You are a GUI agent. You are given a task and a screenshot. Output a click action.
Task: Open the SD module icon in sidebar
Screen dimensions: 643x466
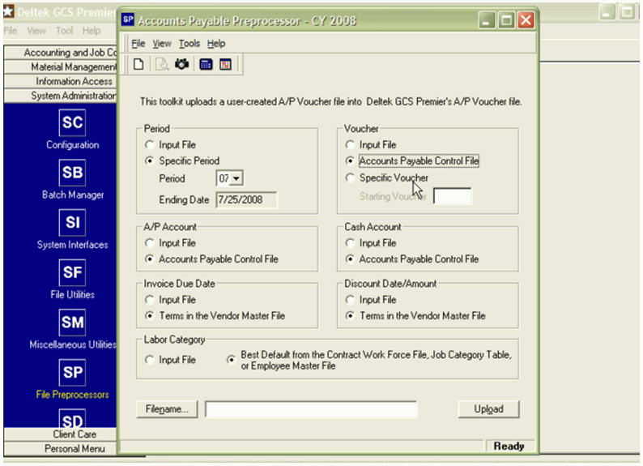pos(72,418)
